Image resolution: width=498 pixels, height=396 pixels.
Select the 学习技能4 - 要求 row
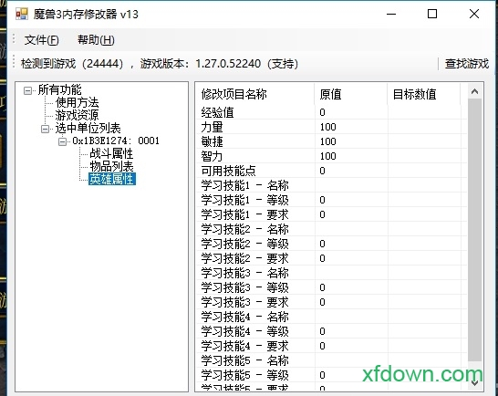332,346
